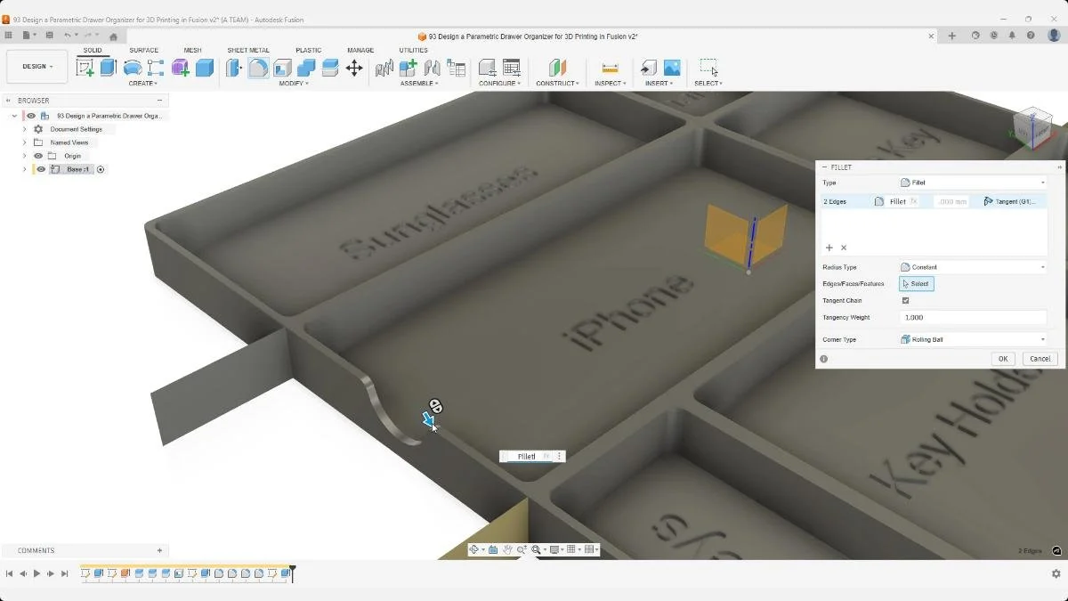Screen dimensions: 1068x601
Task: Open the timeline settings gear icon
Action: coord(1056,573)
